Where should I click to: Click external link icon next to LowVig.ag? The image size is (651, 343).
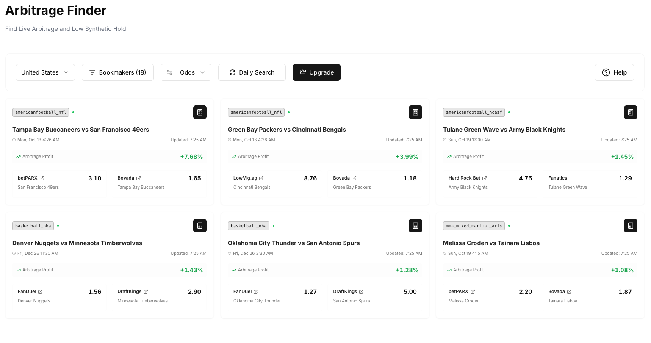coord(261,178)
